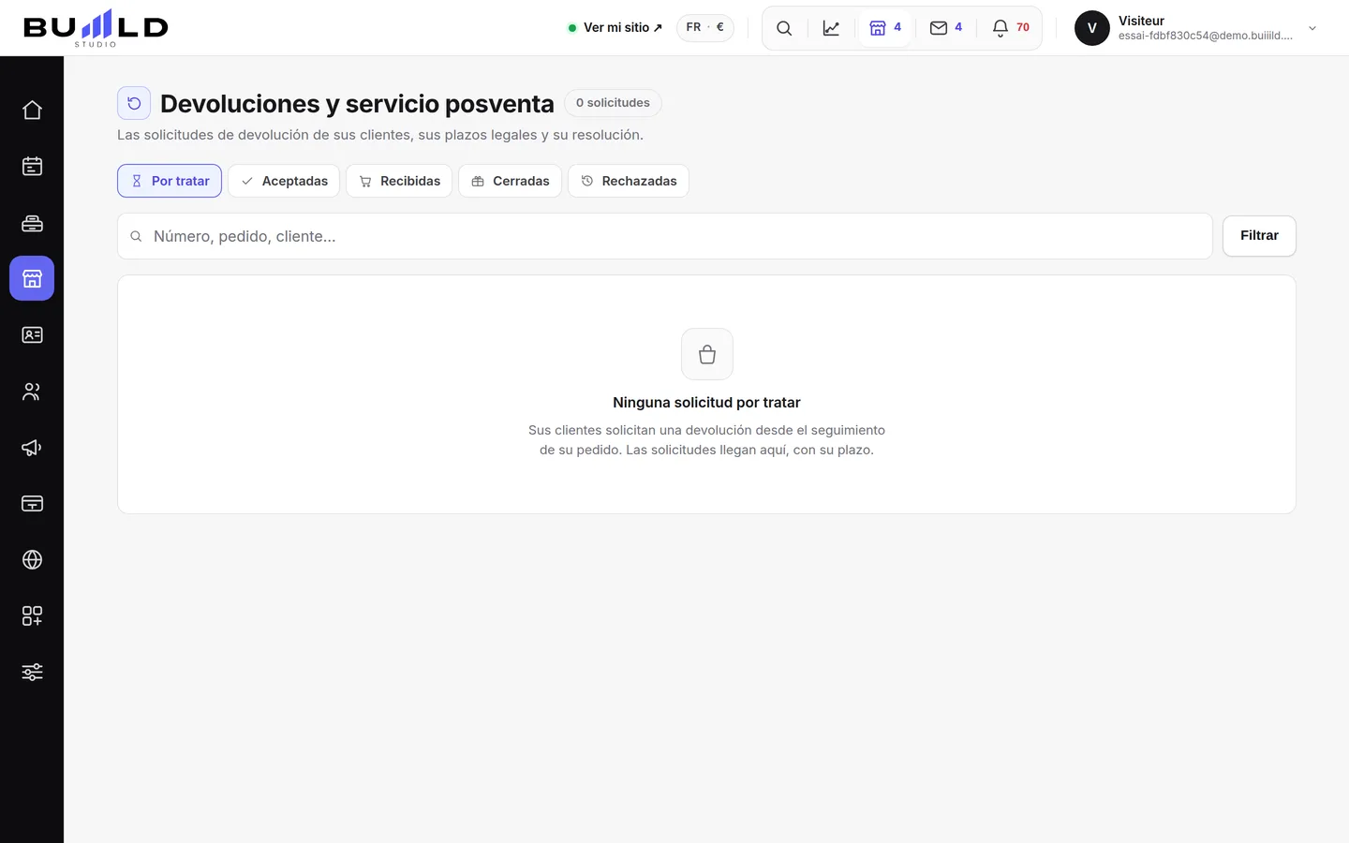Click the Devoluciones y servicio posventa title

click(x=357, y=103)
